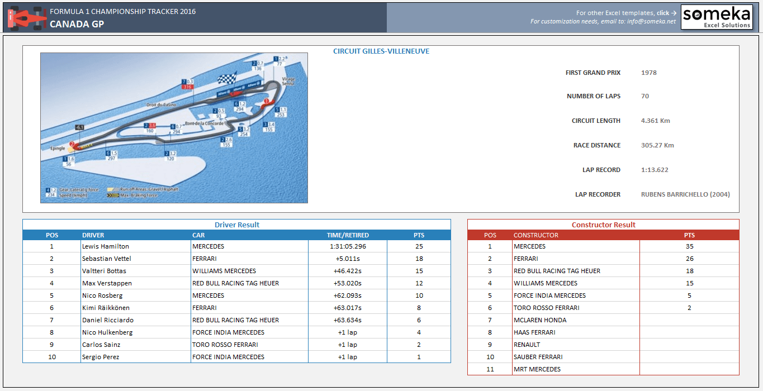Select Max Verstappen driver cell

pos(136,283)
